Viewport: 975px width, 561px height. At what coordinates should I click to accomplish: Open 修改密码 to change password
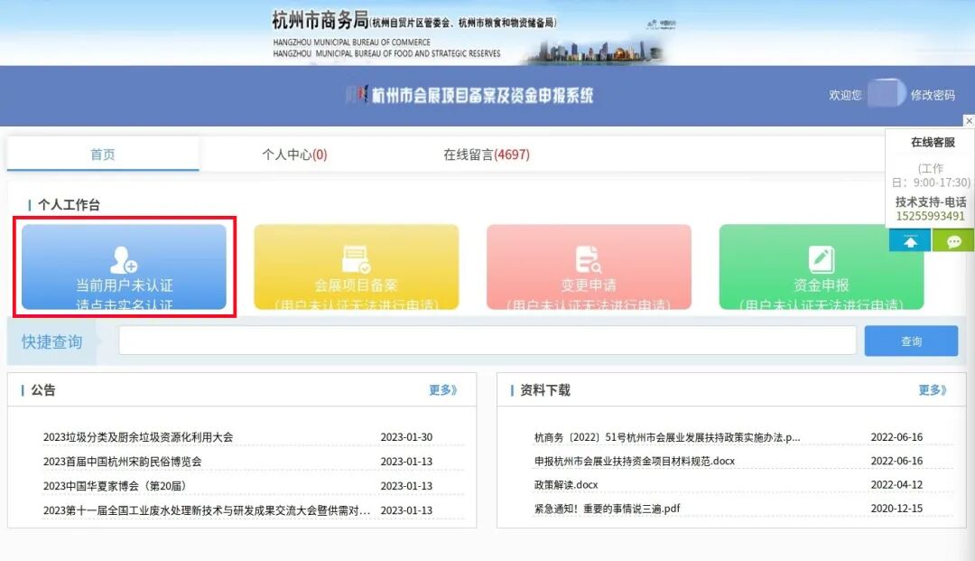pos(933,95)
